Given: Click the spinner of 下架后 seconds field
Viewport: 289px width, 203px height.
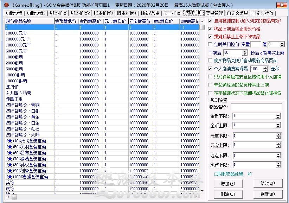Looking at the screenshot, I should tap(245, 53).
